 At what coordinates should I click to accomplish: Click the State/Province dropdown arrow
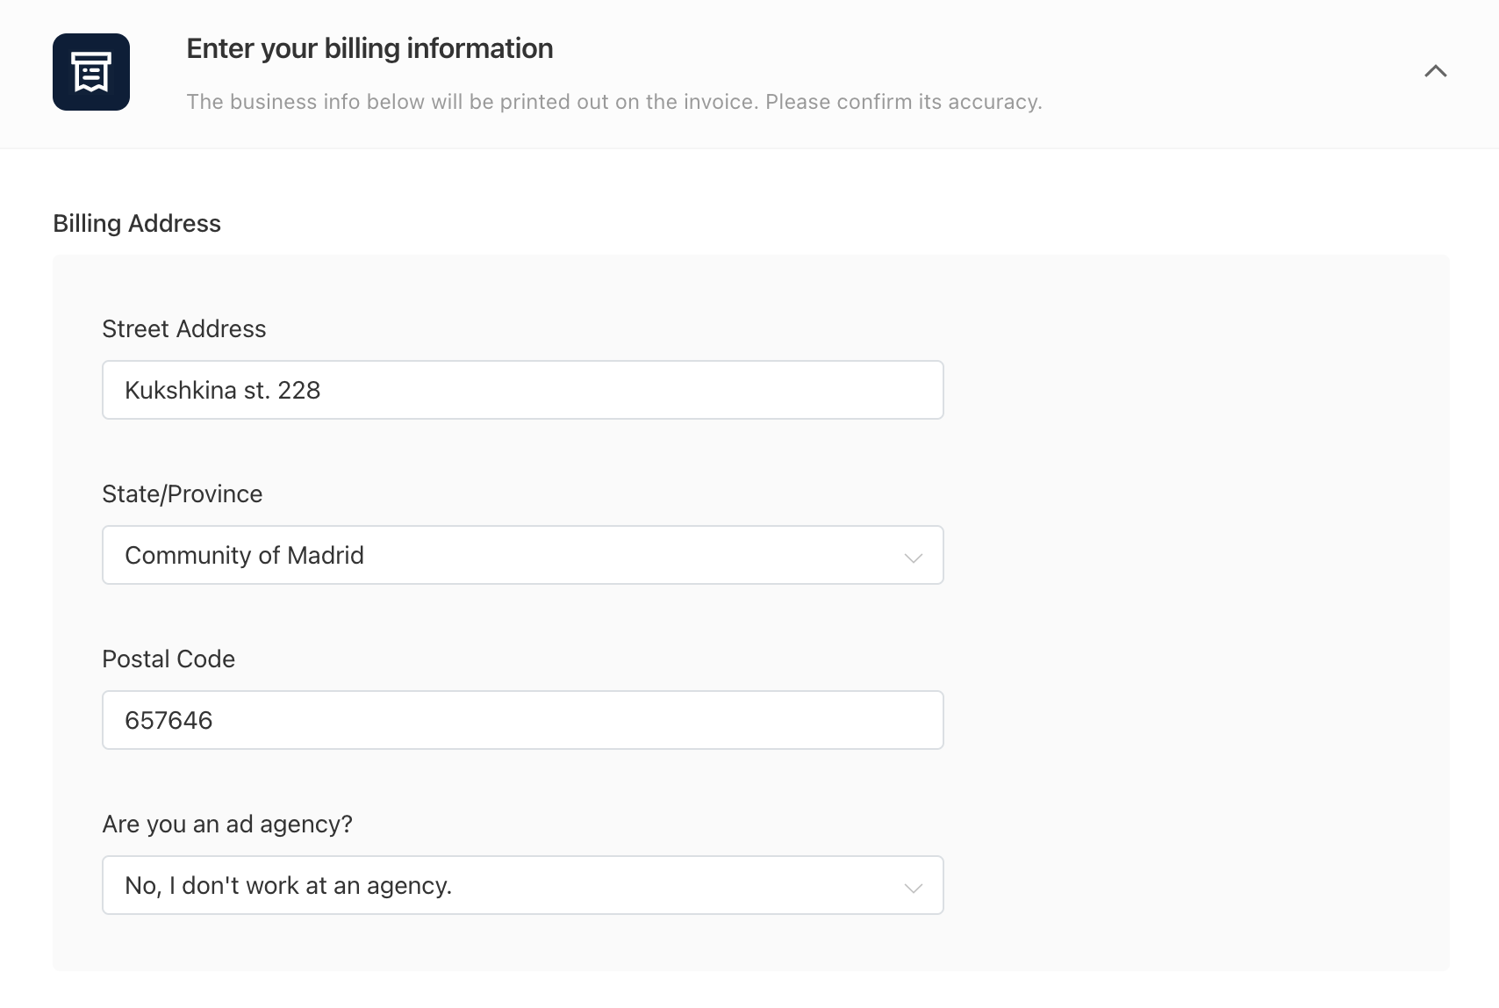[x=913, y=558]
